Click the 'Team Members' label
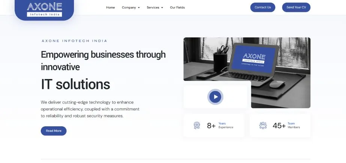Viewport: 346px width, 163px height. [x=294, y=125]
